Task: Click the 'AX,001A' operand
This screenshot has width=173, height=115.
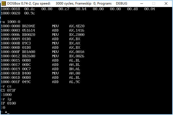Action: pyautogui.click(x=77, y=52)
